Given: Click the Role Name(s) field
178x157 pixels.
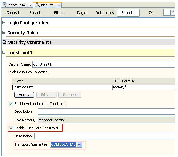Looking at the screenshot, I should [x=106, y=120].
